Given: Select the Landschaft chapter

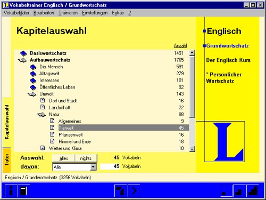Looking at the screenshot, I should pos(60,108).
